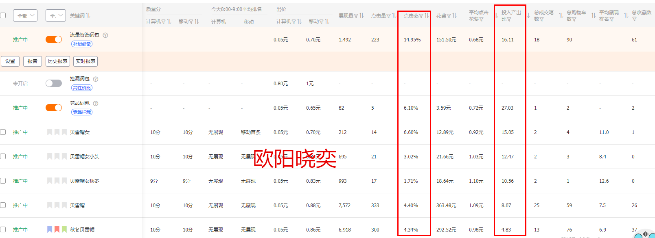Turn off the 流量智选词包 switch
The image size is (655, 238).
tap(54, 39)
